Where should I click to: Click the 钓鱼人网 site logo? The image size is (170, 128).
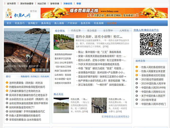[18, 13]
